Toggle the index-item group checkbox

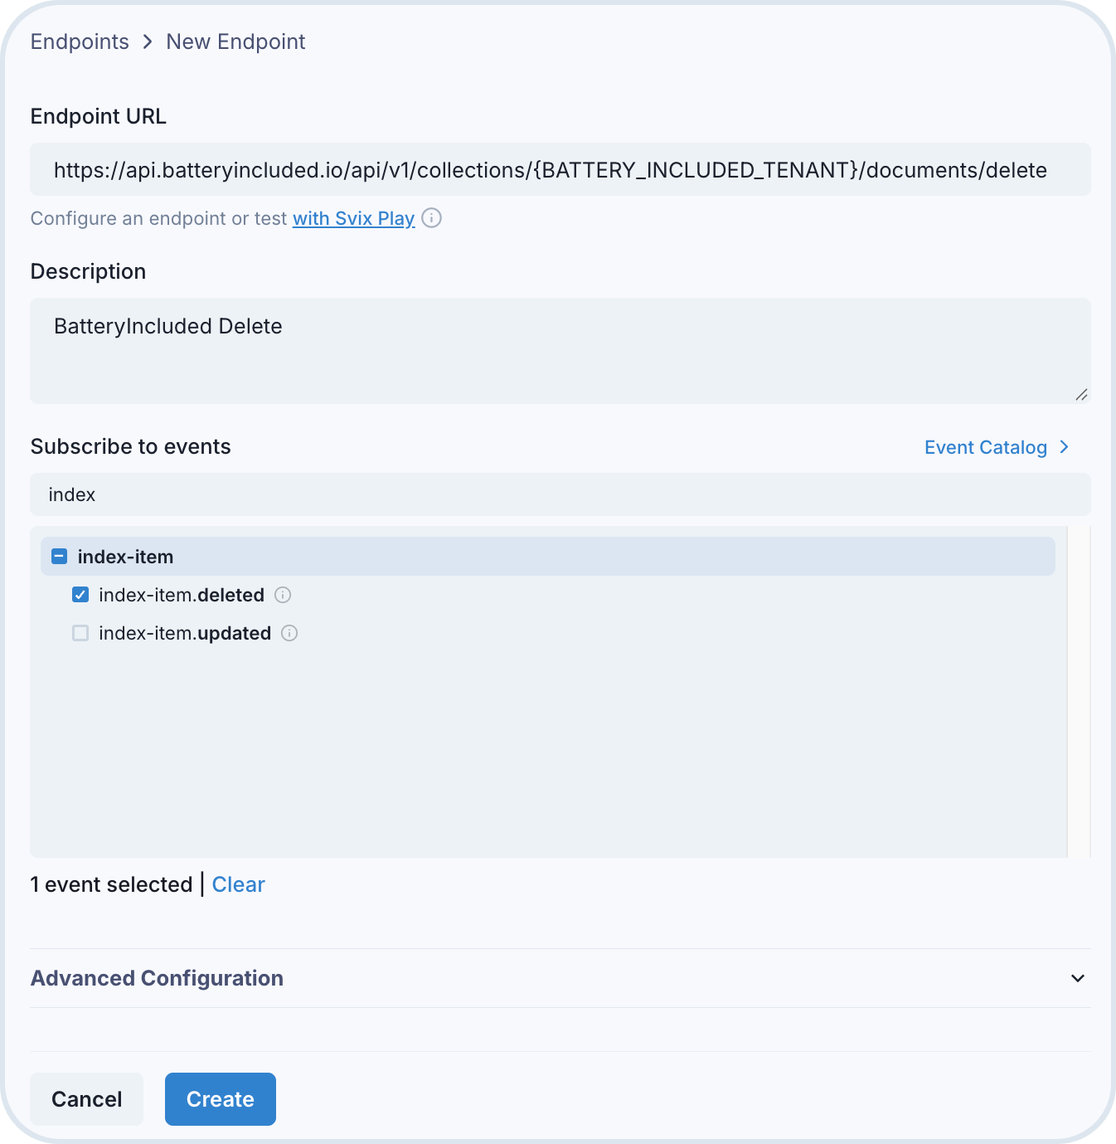coord(59,557)
